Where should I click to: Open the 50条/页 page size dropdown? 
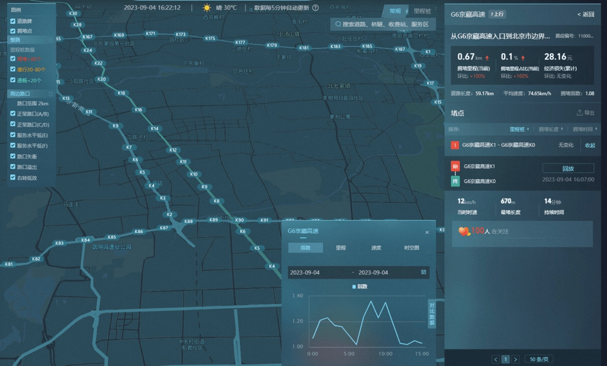(539, 359)
